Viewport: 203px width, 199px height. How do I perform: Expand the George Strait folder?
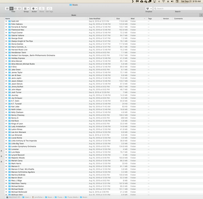tap(6, 38)
